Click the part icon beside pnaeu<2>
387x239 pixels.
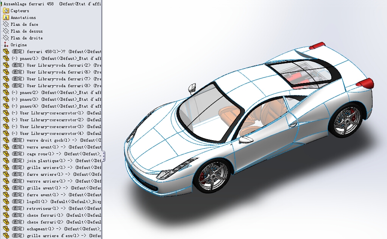click(6, 92)
